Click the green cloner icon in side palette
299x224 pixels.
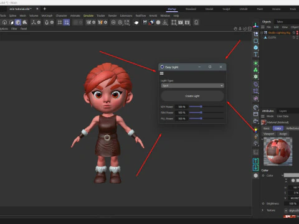point(256,70)
